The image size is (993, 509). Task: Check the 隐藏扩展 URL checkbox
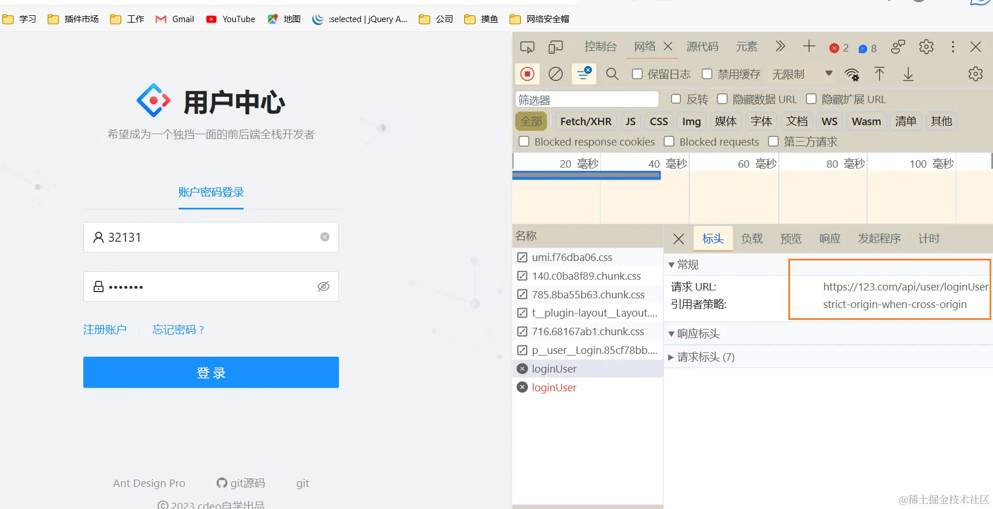[x=811, y=99]
